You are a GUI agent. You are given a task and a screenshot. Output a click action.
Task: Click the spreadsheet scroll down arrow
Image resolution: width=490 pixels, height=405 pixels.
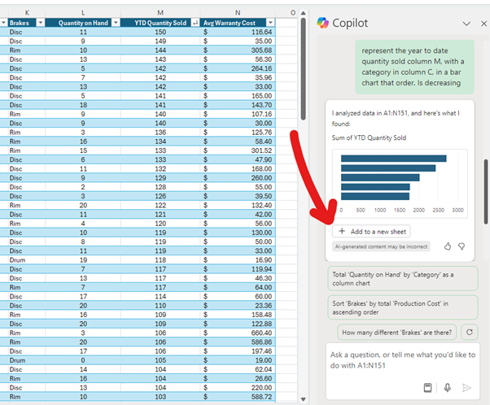pyautogui.click(x=303, y=399)
